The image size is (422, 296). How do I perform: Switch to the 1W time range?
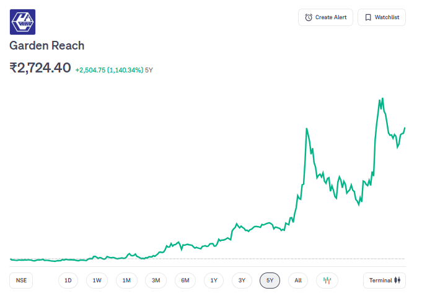tap(97, 281)
